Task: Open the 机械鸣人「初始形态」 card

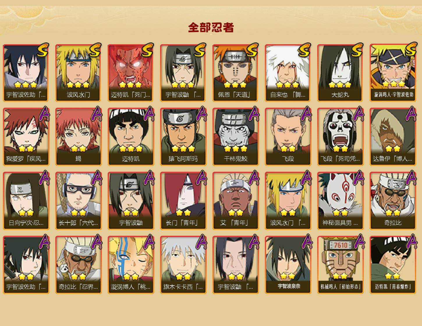Action: coord(340,265)
